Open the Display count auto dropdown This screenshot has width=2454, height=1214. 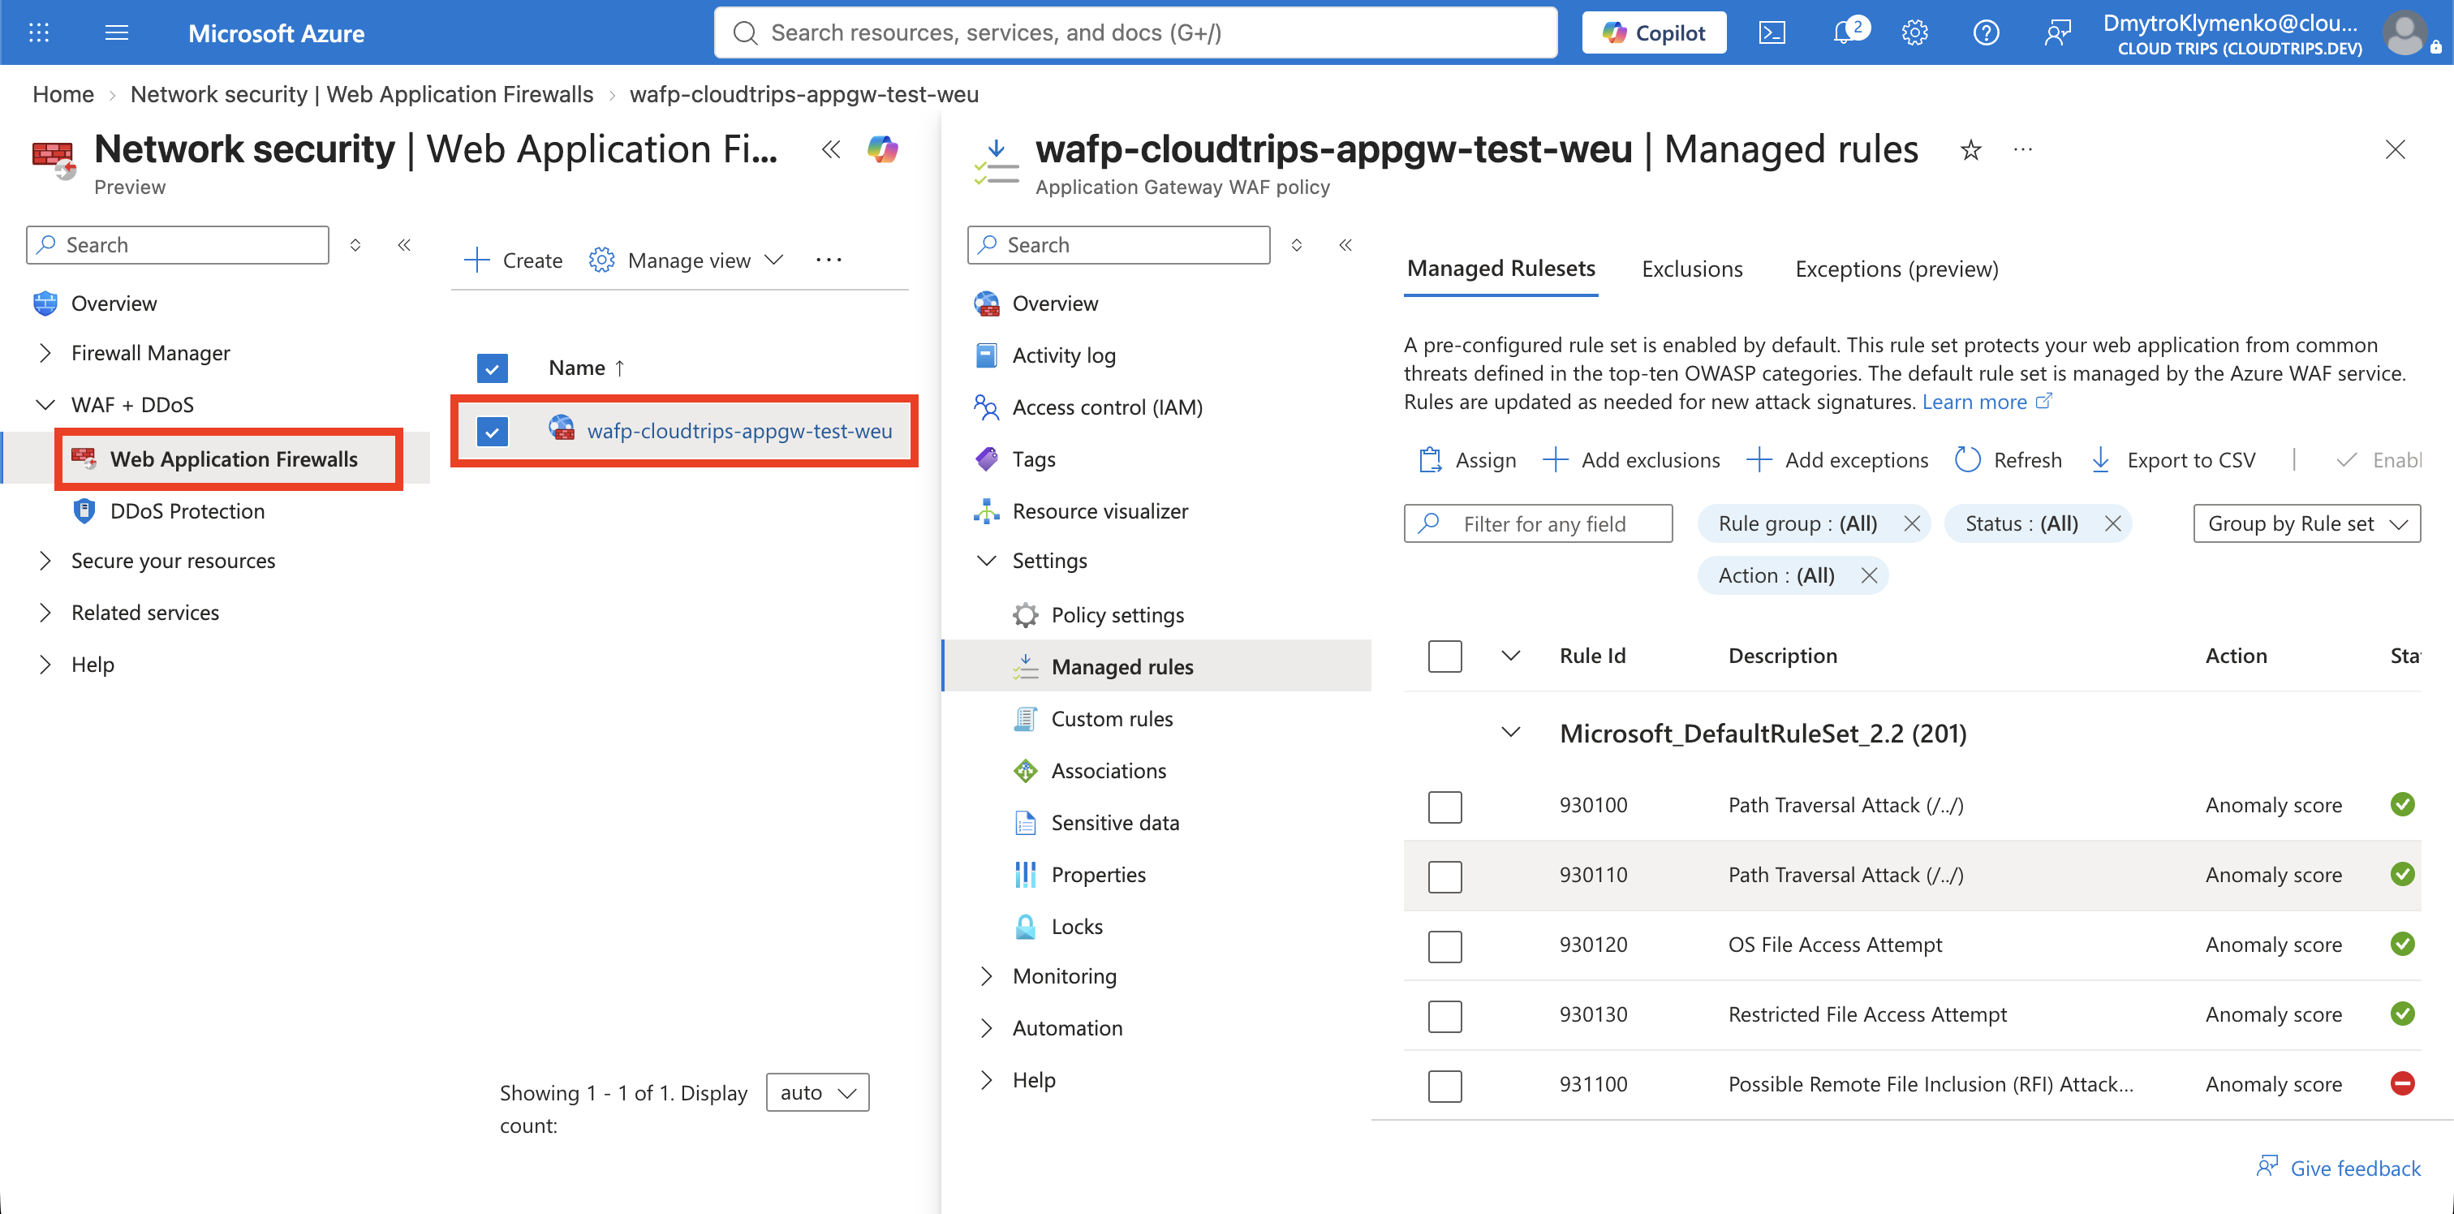[817, 1093]
